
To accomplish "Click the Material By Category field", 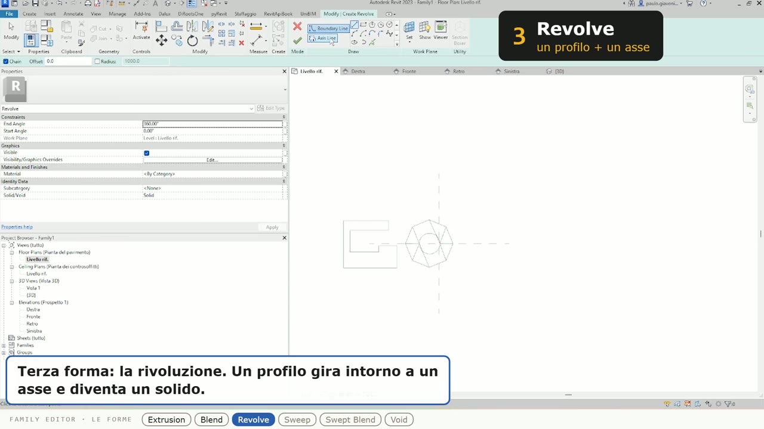I will pos(212,174).
